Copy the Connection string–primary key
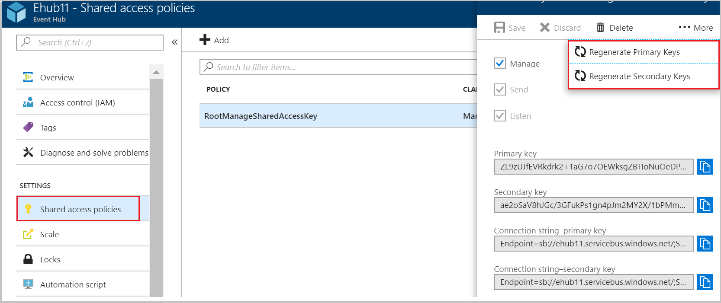This screenshot has height=303, width=721. point(705,244)
